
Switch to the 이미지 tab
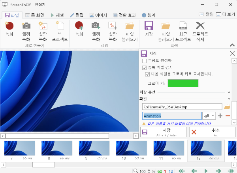tap(98, 15)
